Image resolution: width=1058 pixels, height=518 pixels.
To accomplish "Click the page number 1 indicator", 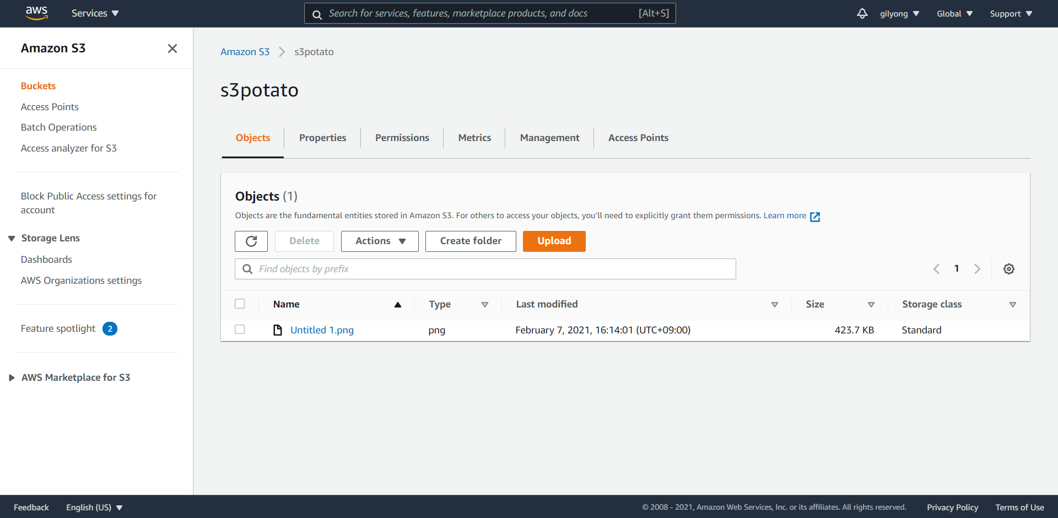I will (x=957, y=268).
